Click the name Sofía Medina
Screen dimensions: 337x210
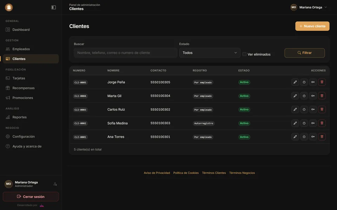click(118, 123)
